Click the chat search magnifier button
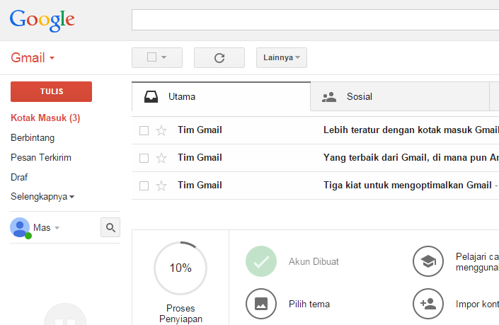 pyautogui.click(x=110, y=227)
